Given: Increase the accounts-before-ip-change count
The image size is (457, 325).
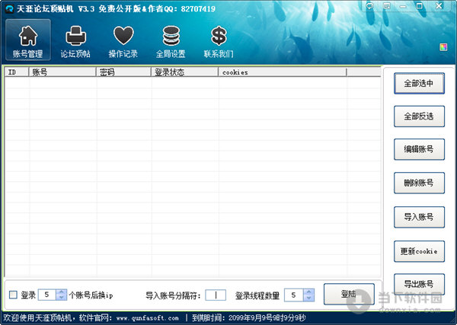Looking at the screenshot, I should click(x=61, y=292).
